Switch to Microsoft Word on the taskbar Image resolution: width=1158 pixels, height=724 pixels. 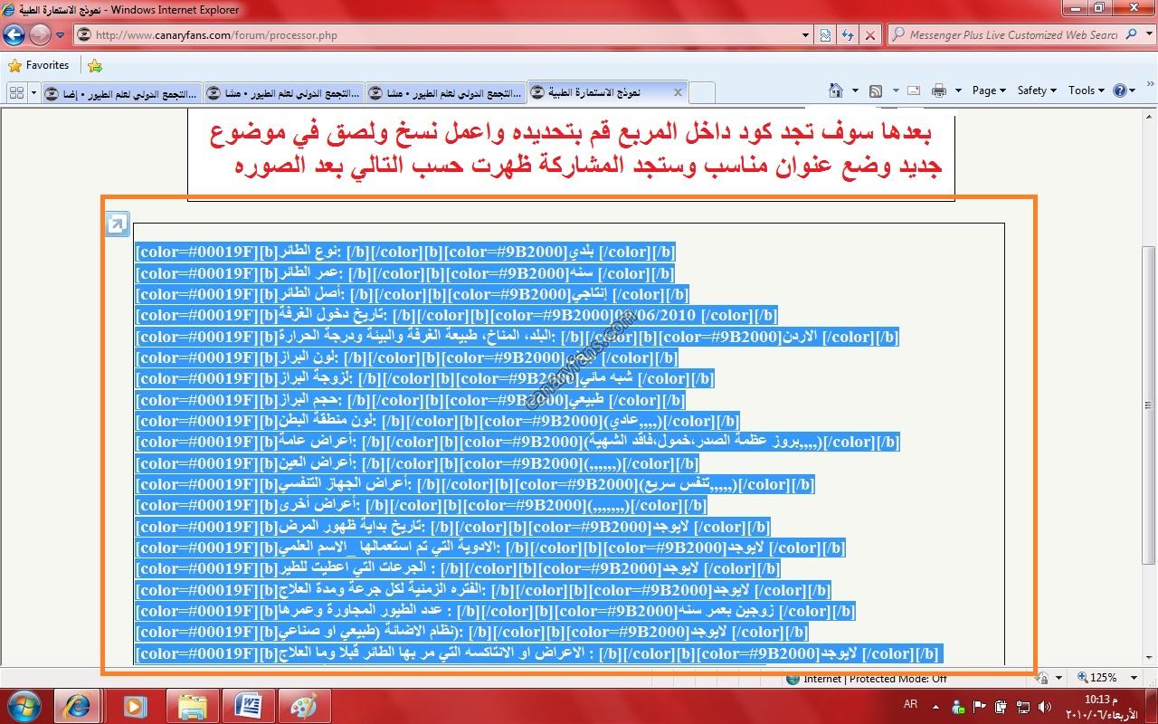coord(248,705)
